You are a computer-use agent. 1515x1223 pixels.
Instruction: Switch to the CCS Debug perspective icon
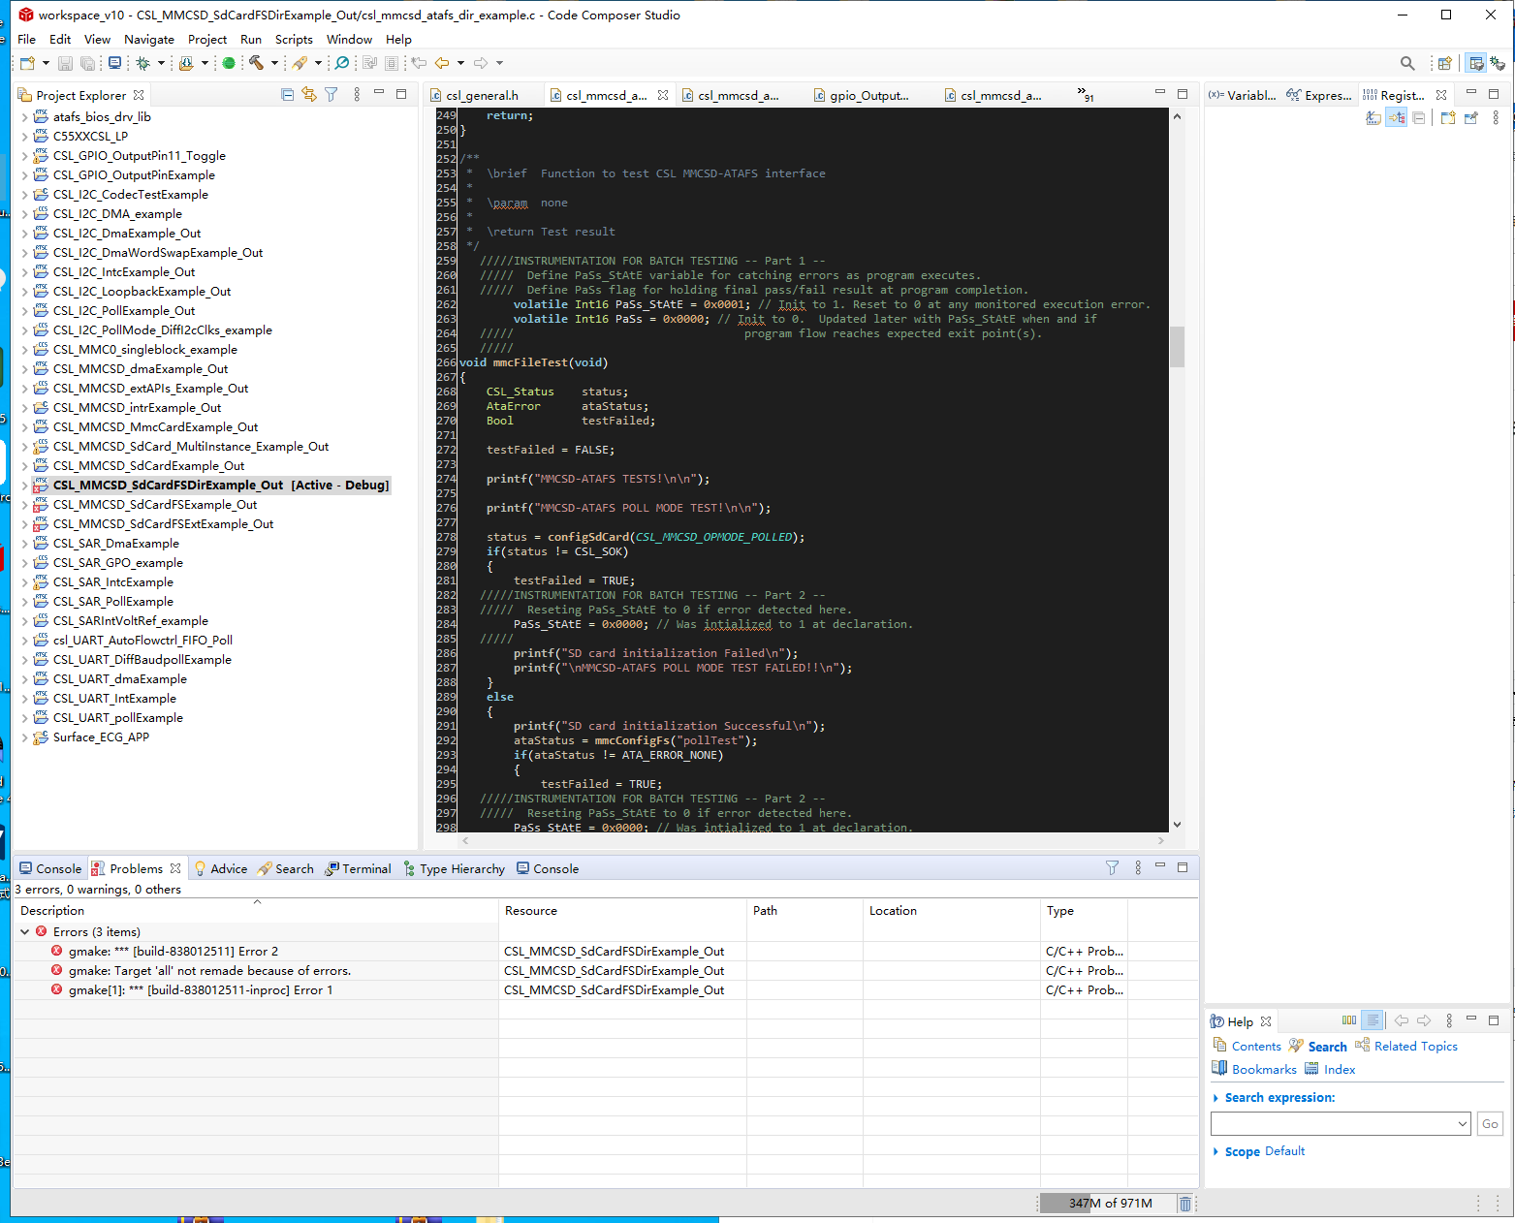(1498, 63)
